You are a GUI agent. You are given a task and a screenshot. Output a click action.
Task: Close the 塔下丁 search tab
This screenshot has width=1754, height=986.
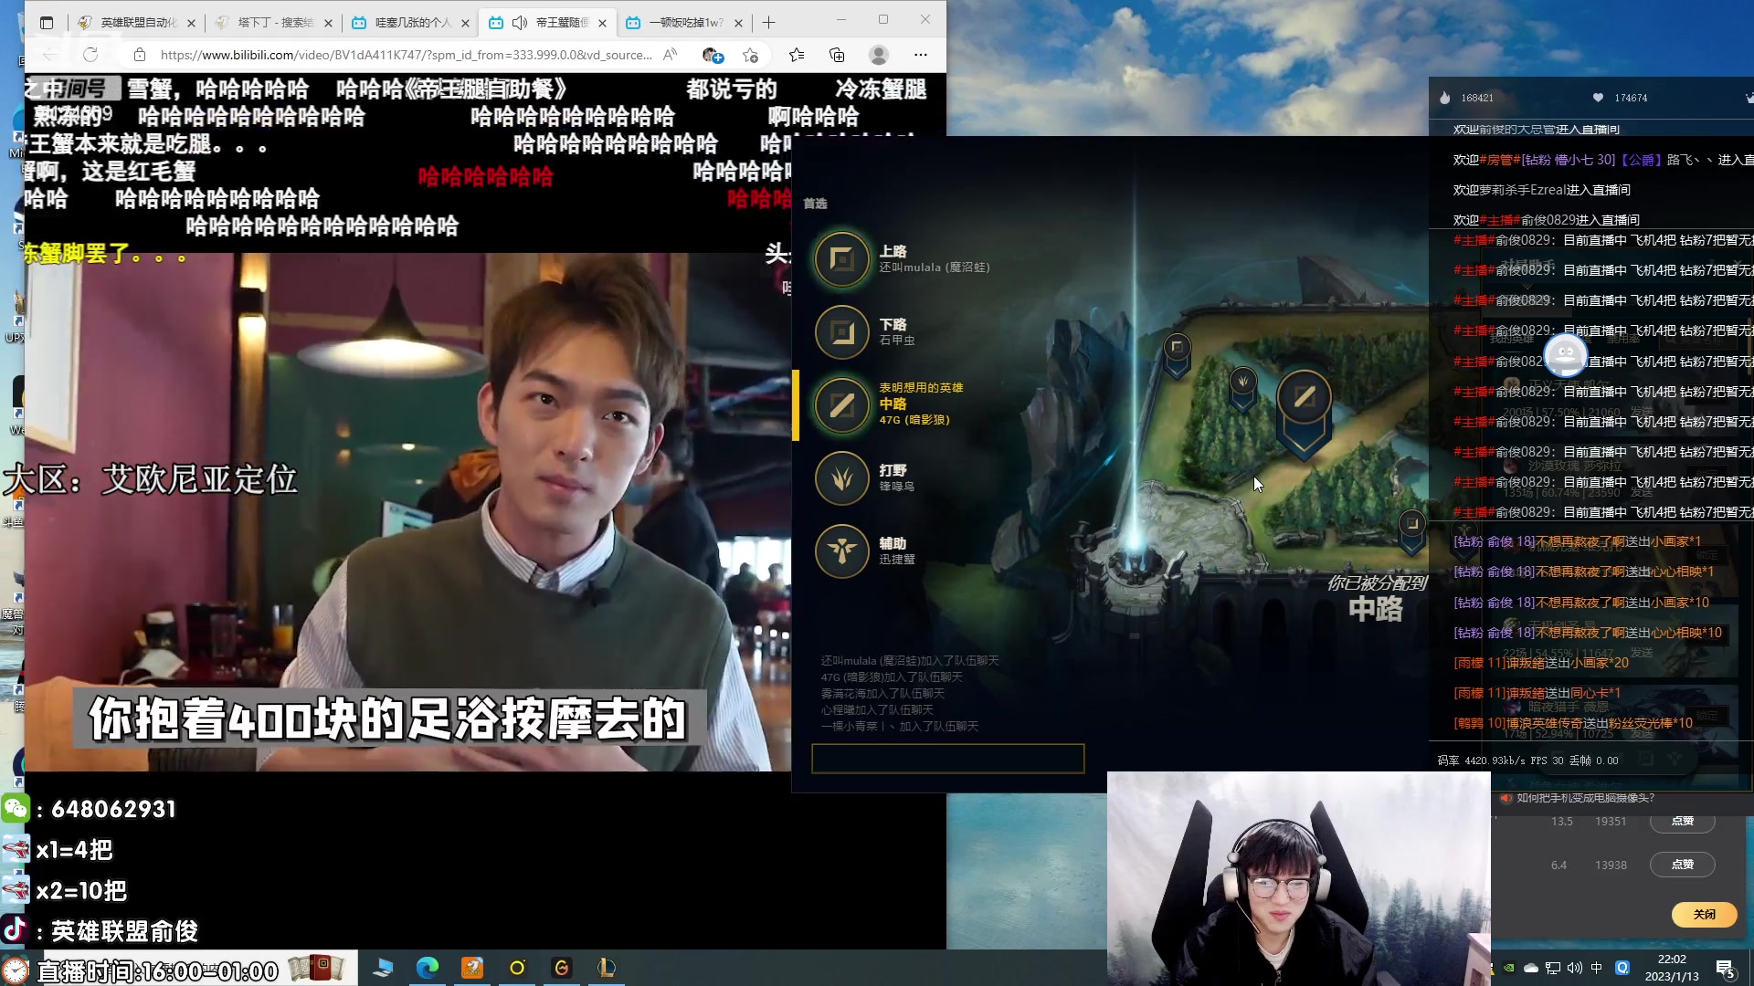click(328, 23)
